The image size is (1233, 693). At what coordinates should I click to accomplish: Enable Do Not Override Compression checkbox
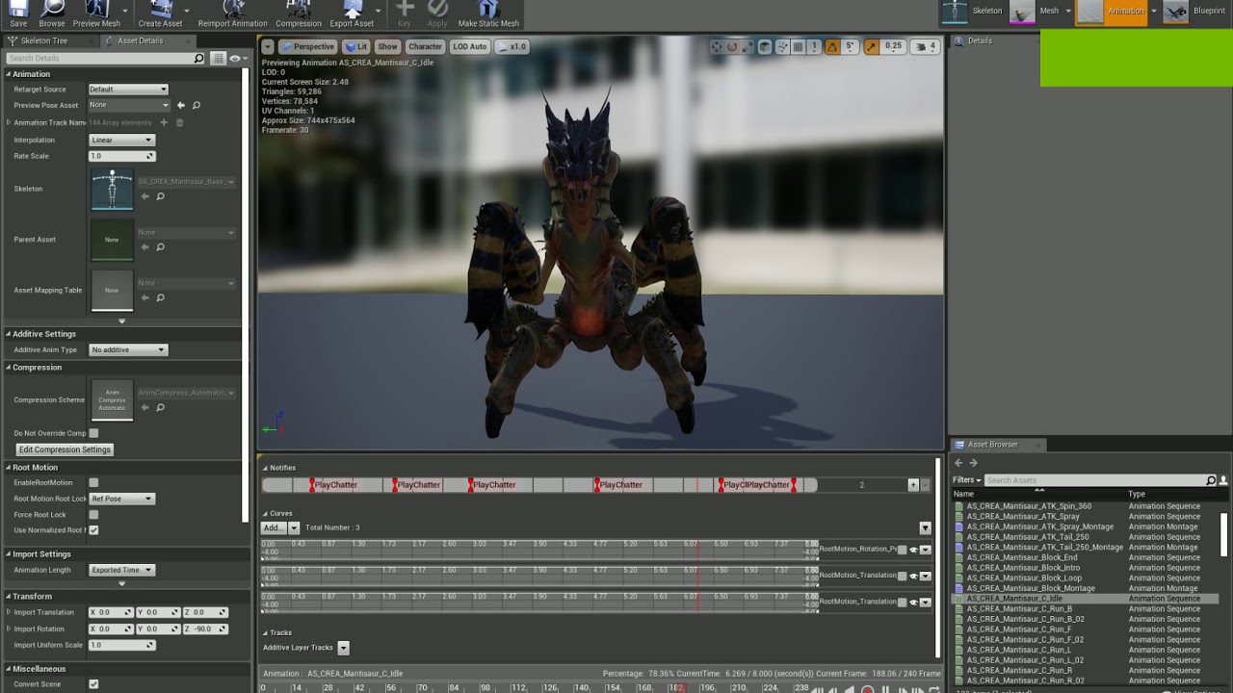93,433
